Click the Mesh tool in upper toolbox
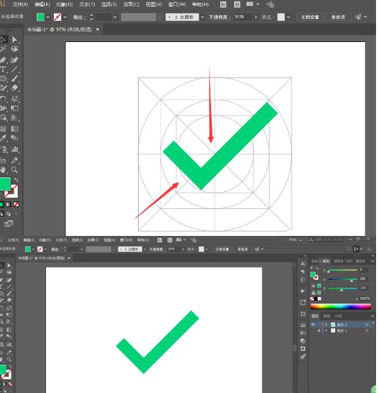 [x=3, y=129]
